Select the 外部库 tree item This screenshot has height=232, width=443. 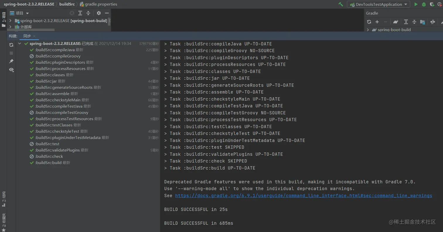click(26, 27)
